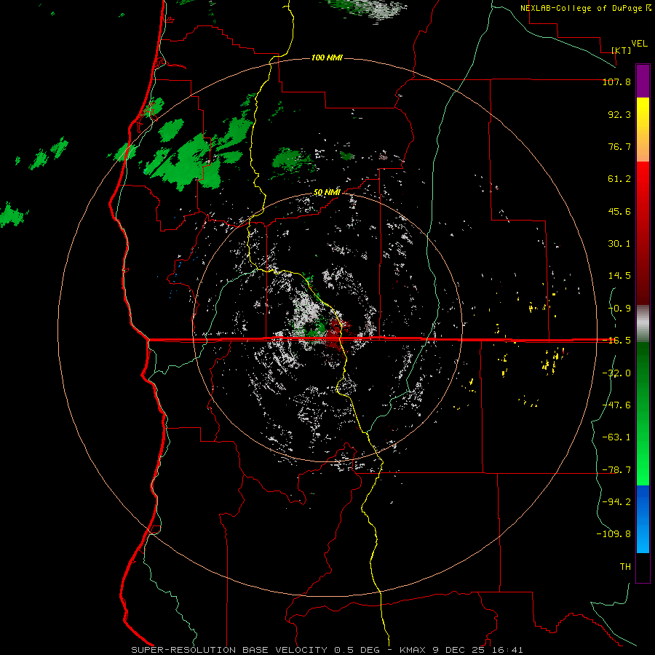
Task: Select the -63.1 legend value
Action: click(616, 437)
